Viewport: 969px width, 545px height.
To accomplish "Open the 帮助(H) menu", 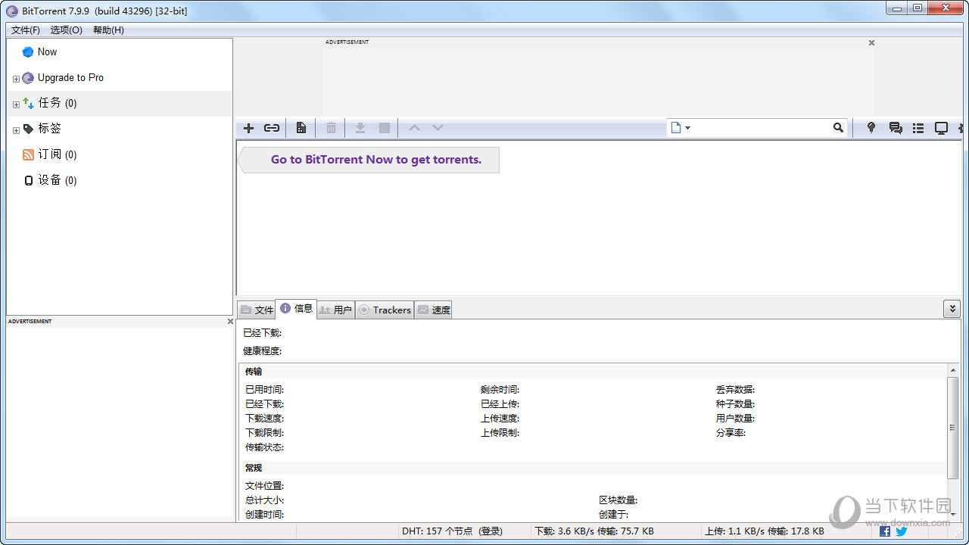I will (x=108, y=30).
